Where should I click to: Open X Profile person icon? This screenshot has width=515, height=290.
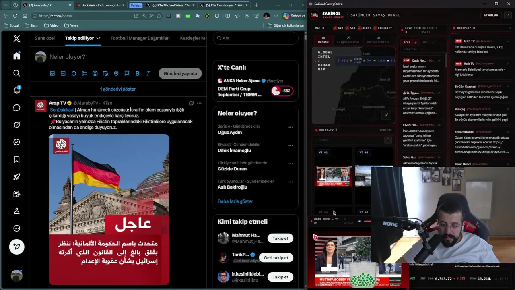(16, 211)
